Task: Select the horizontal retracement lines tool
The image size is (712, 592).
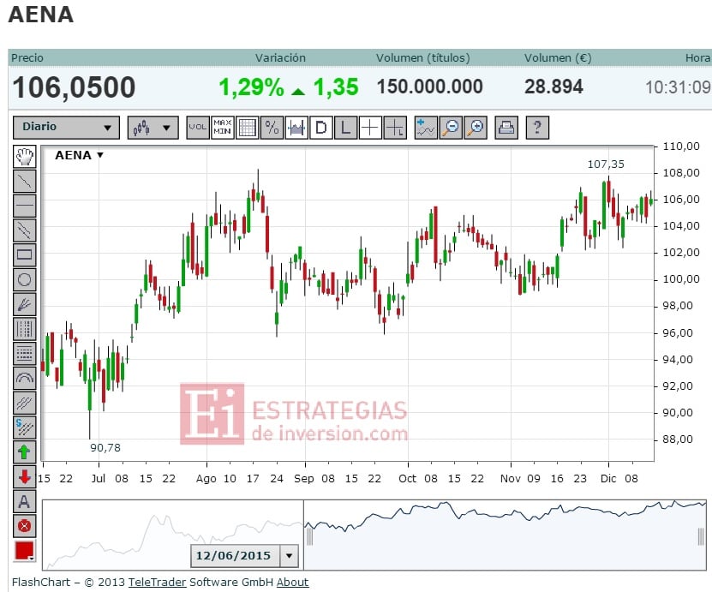Action: (x=25, y=353)
